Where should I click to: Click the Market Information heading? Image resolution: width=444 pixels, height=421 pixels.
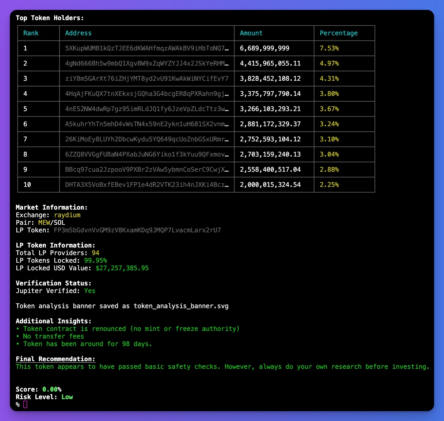click(51, 208)
